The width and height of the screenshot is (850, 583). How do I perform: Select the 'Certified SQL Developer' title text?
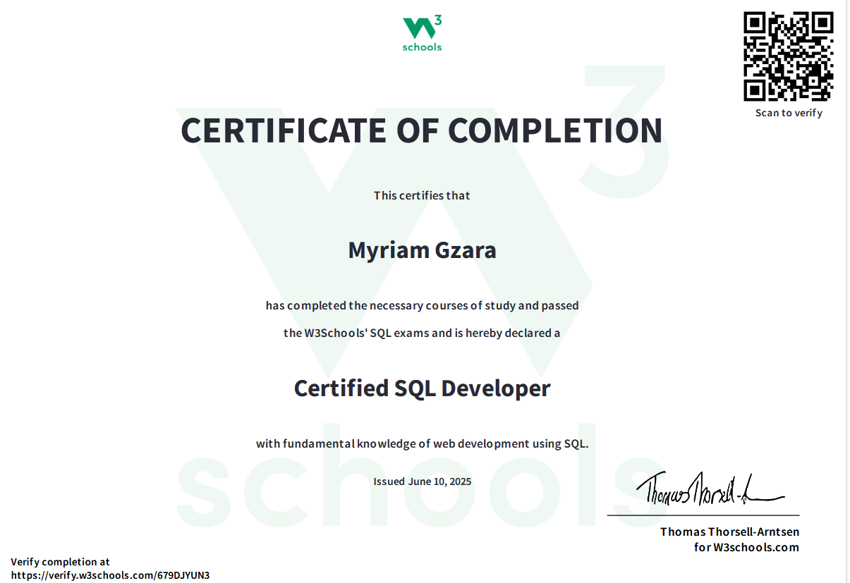423,388
